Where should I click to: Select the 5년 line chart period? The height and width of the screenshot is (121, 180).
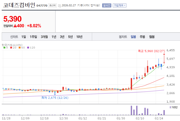coord(70,37)
